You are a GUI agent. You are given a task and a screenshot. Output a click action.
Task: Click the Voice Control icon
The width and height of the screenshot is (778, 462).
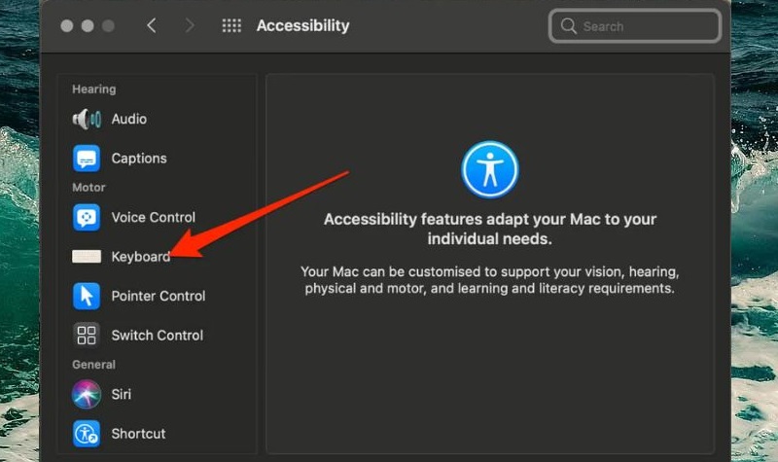coord(87,217)
